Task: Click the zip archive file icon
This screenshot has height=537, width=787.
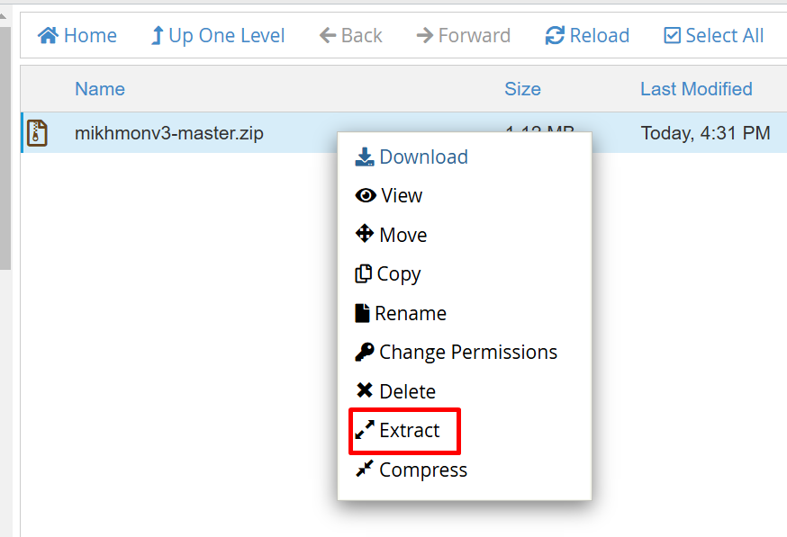Action: click(37, 133)
